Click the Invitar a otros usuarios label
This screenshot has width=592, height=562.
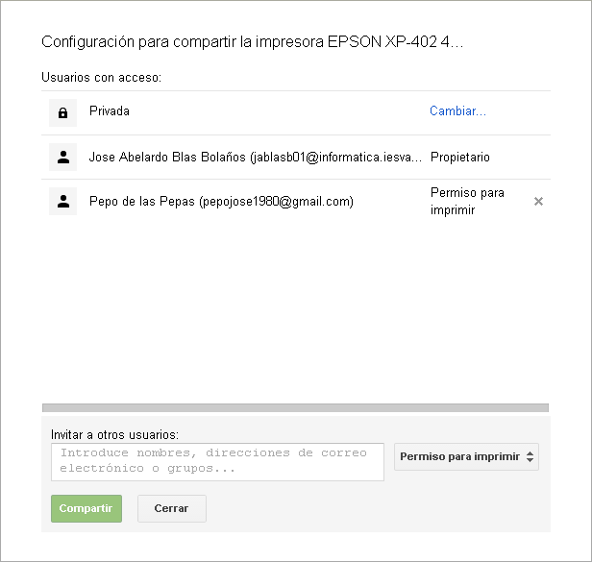[114, 434]
